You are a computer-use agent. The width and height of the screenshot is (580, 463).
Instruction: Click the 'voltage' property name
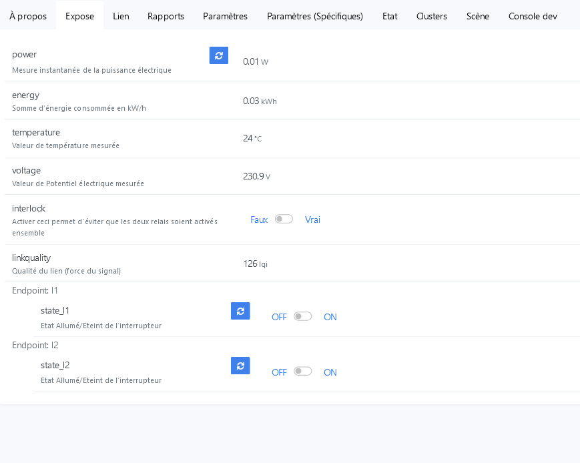click(26, 171)
